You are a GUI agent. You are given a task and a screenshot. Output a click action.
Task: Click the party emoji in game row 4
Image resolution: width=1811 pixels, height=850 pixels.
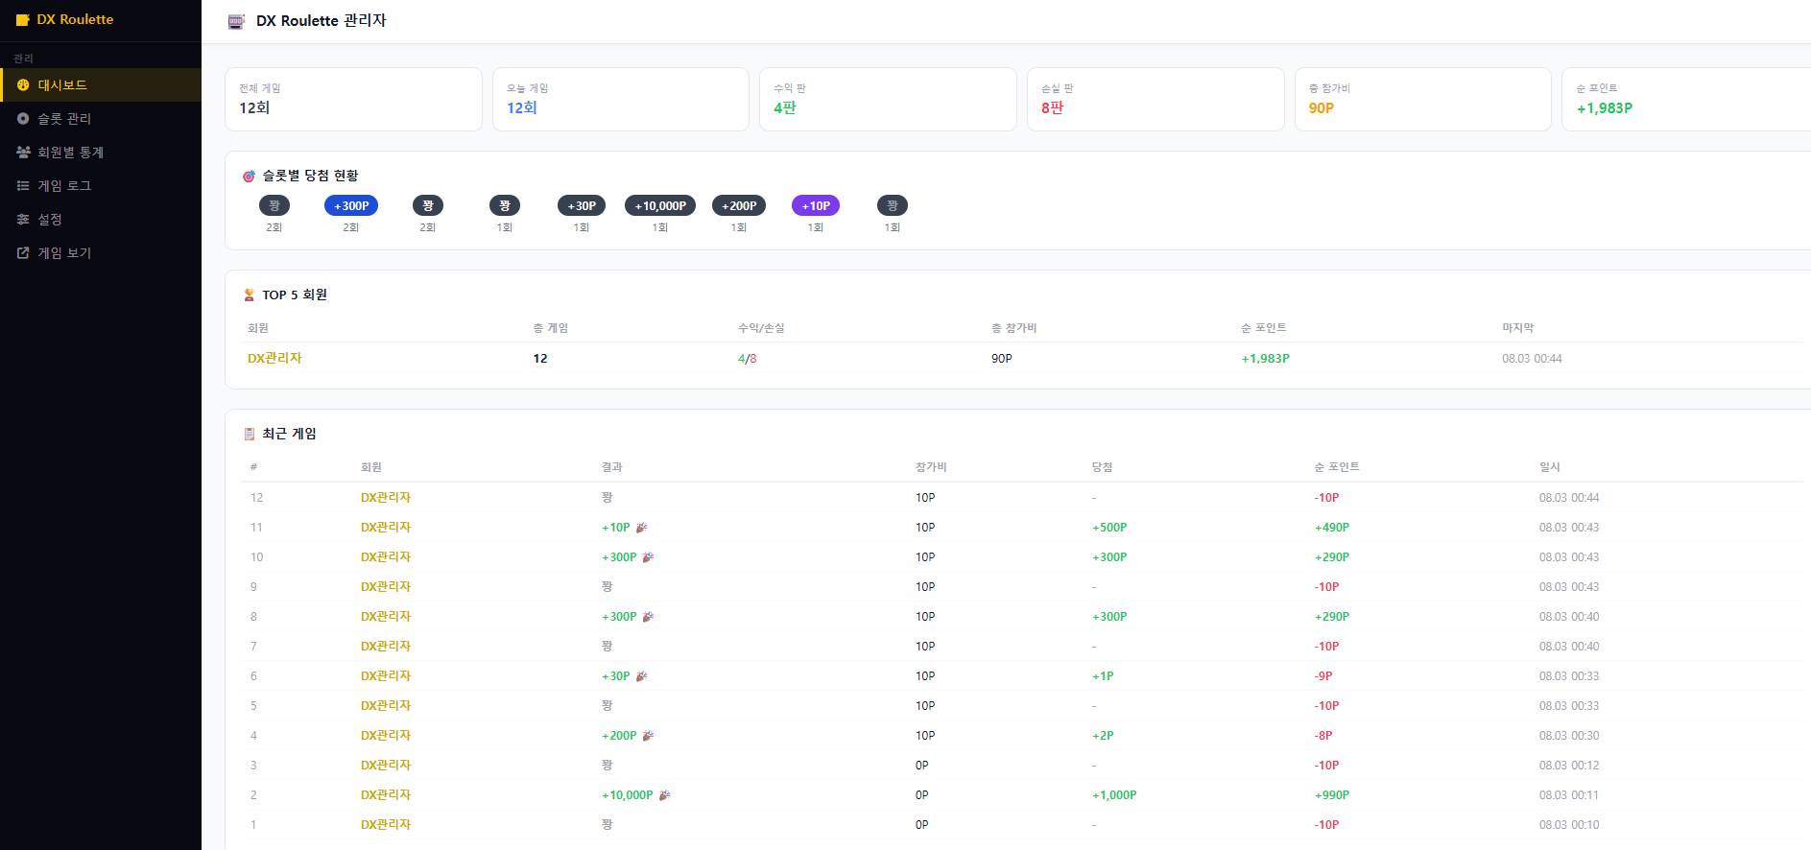coord(648,736)
